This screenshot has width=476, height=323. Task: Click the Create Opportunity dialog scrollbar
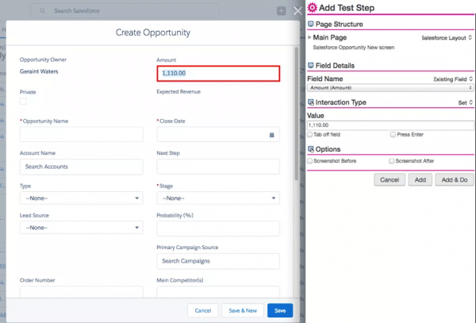296,113
